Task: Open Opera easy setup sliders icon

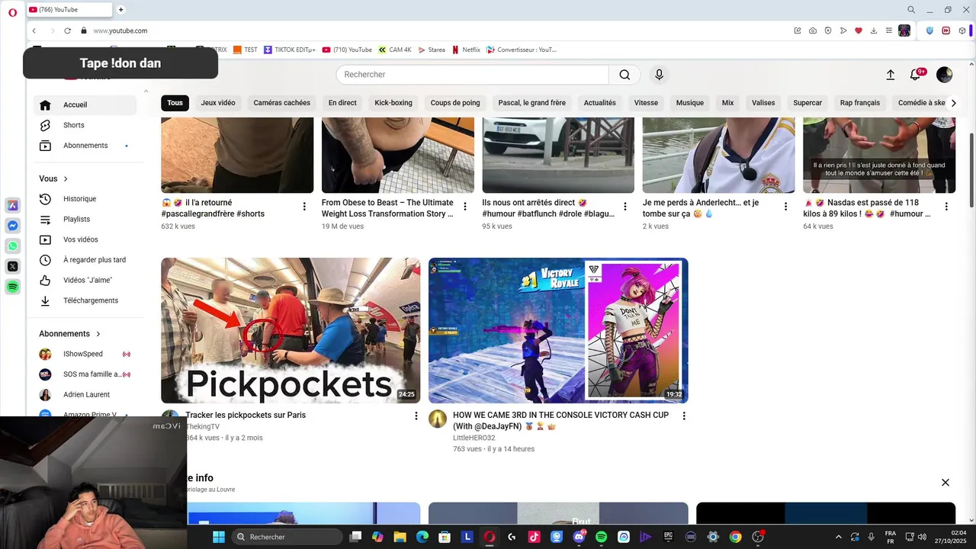Action: pyautogui.click(x=888, y=30)
